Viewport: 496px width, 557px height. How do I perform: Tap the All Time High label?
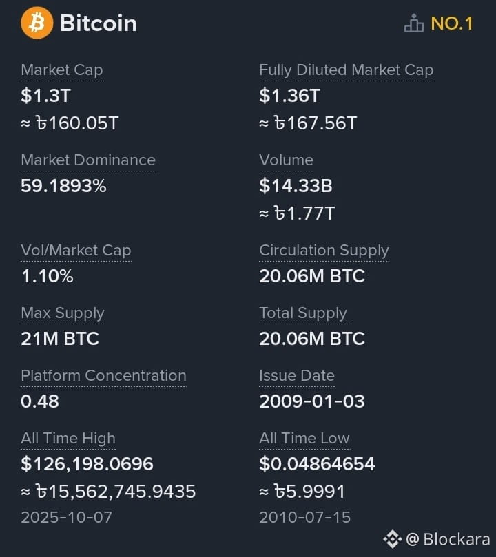[x=68, y=439]
